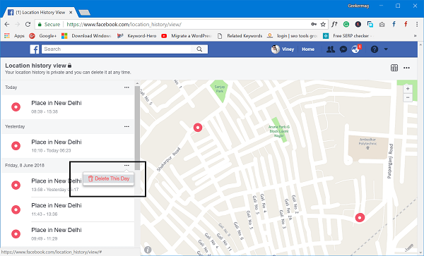This screenshot has width=424, height=256.
Task: Click the Facebook URL in address bar
Action: coord(124,24)
